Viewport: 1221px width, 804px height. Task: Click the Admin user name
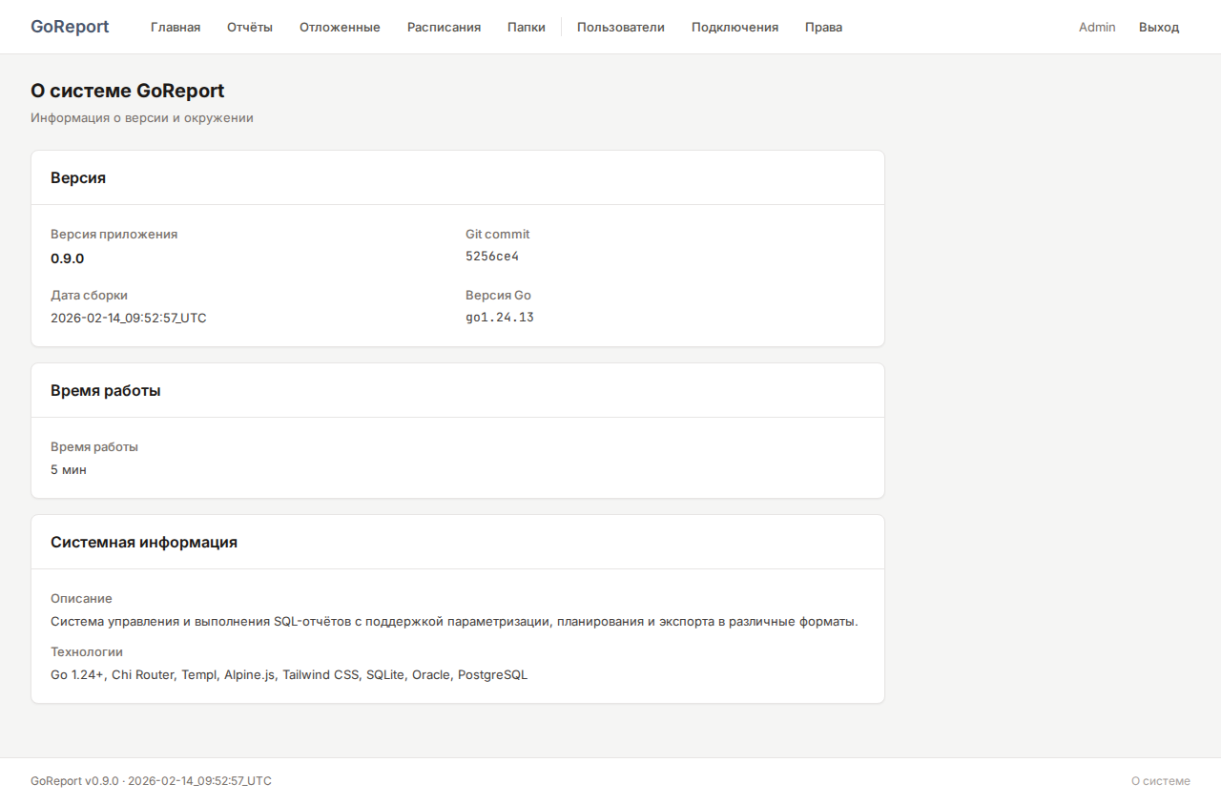point(1097,27)
